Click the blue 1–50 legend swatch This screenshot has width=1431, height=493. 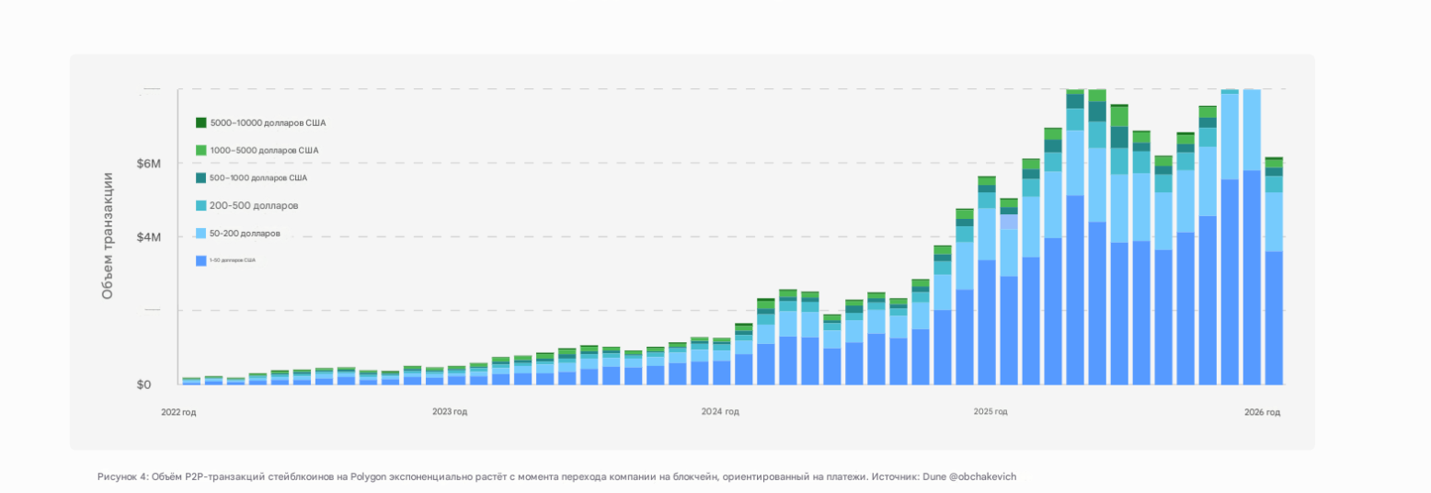pyautogui.click(x=201, y=261)
